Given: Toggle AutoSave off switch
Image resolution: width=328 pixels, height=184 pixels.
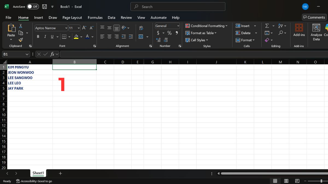Looking at the screenshot, I should click(x=33, y=7).
